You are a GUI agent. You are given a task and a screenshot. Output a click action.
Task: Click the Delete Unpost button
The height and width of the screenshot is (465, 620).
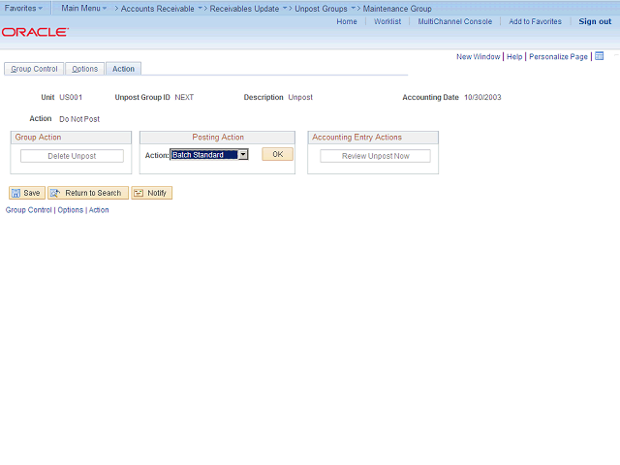[72, 156]
